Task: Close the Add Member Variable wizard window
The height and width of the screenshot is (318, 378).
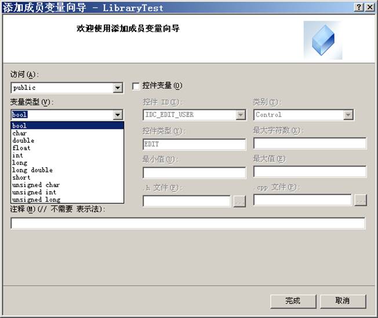Action: pyautogui.click(x=370, y=7)
